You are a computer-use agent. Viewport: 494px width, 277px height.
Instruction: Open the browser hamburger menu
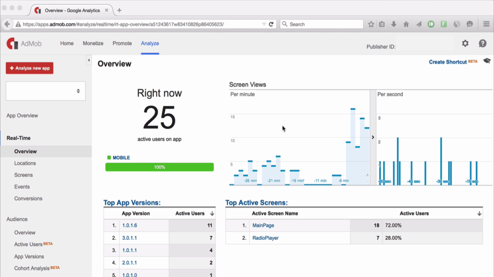point(486,24)
